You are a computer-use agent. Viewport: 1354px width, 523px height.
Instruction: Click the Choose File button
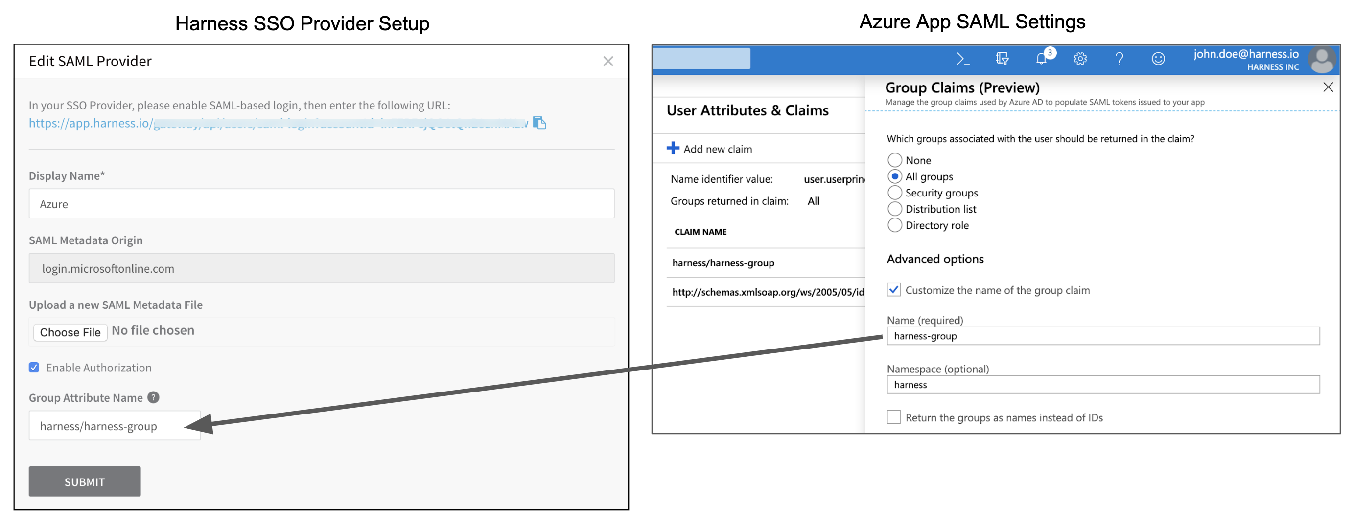(70, 332)
